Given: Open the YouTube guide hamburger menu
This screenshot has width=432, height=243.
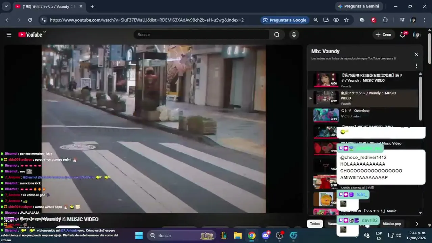Looking at the screenshot, I should (x=9, y=35).
